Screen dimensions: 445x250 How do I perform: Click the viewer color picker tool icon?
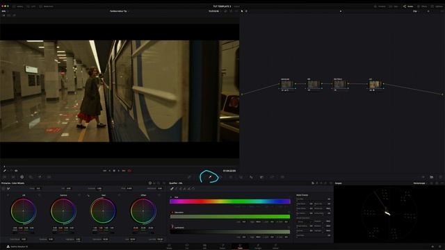(5, 171)
